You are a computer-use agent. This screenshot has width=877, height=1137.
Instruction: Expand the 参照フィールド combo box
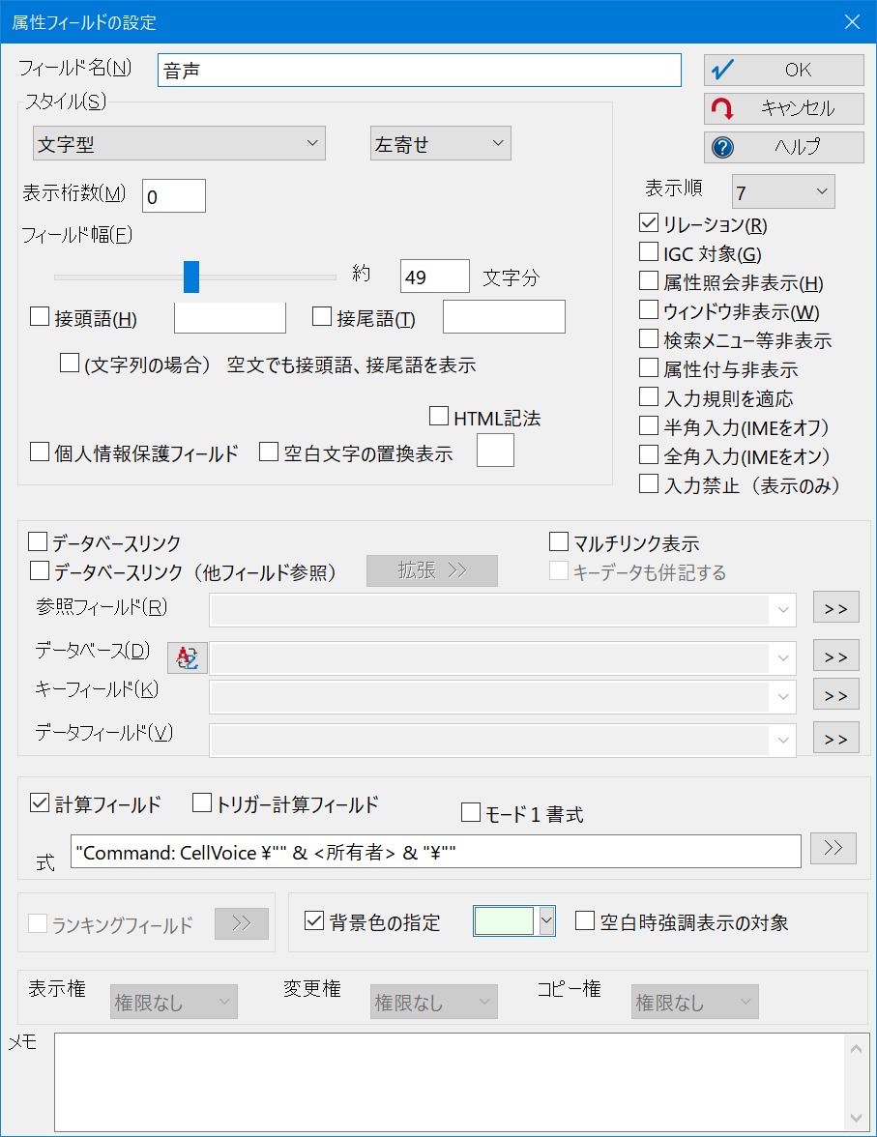782,610
